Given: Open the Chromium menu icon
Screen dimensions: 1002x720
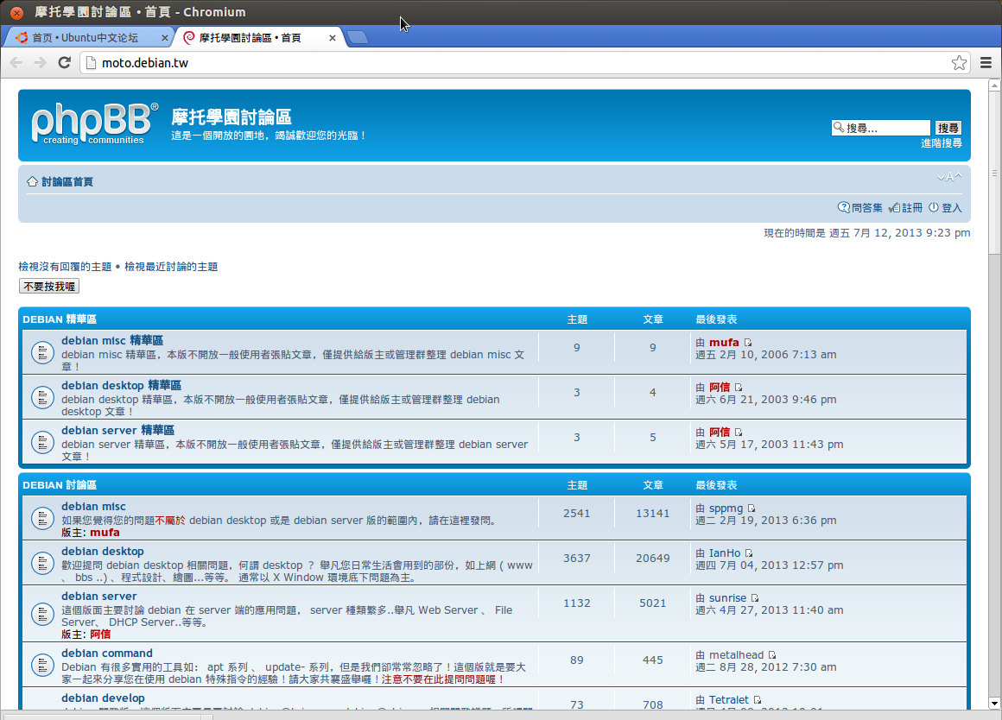Looking at the screenshot, I should coord(986,63).
